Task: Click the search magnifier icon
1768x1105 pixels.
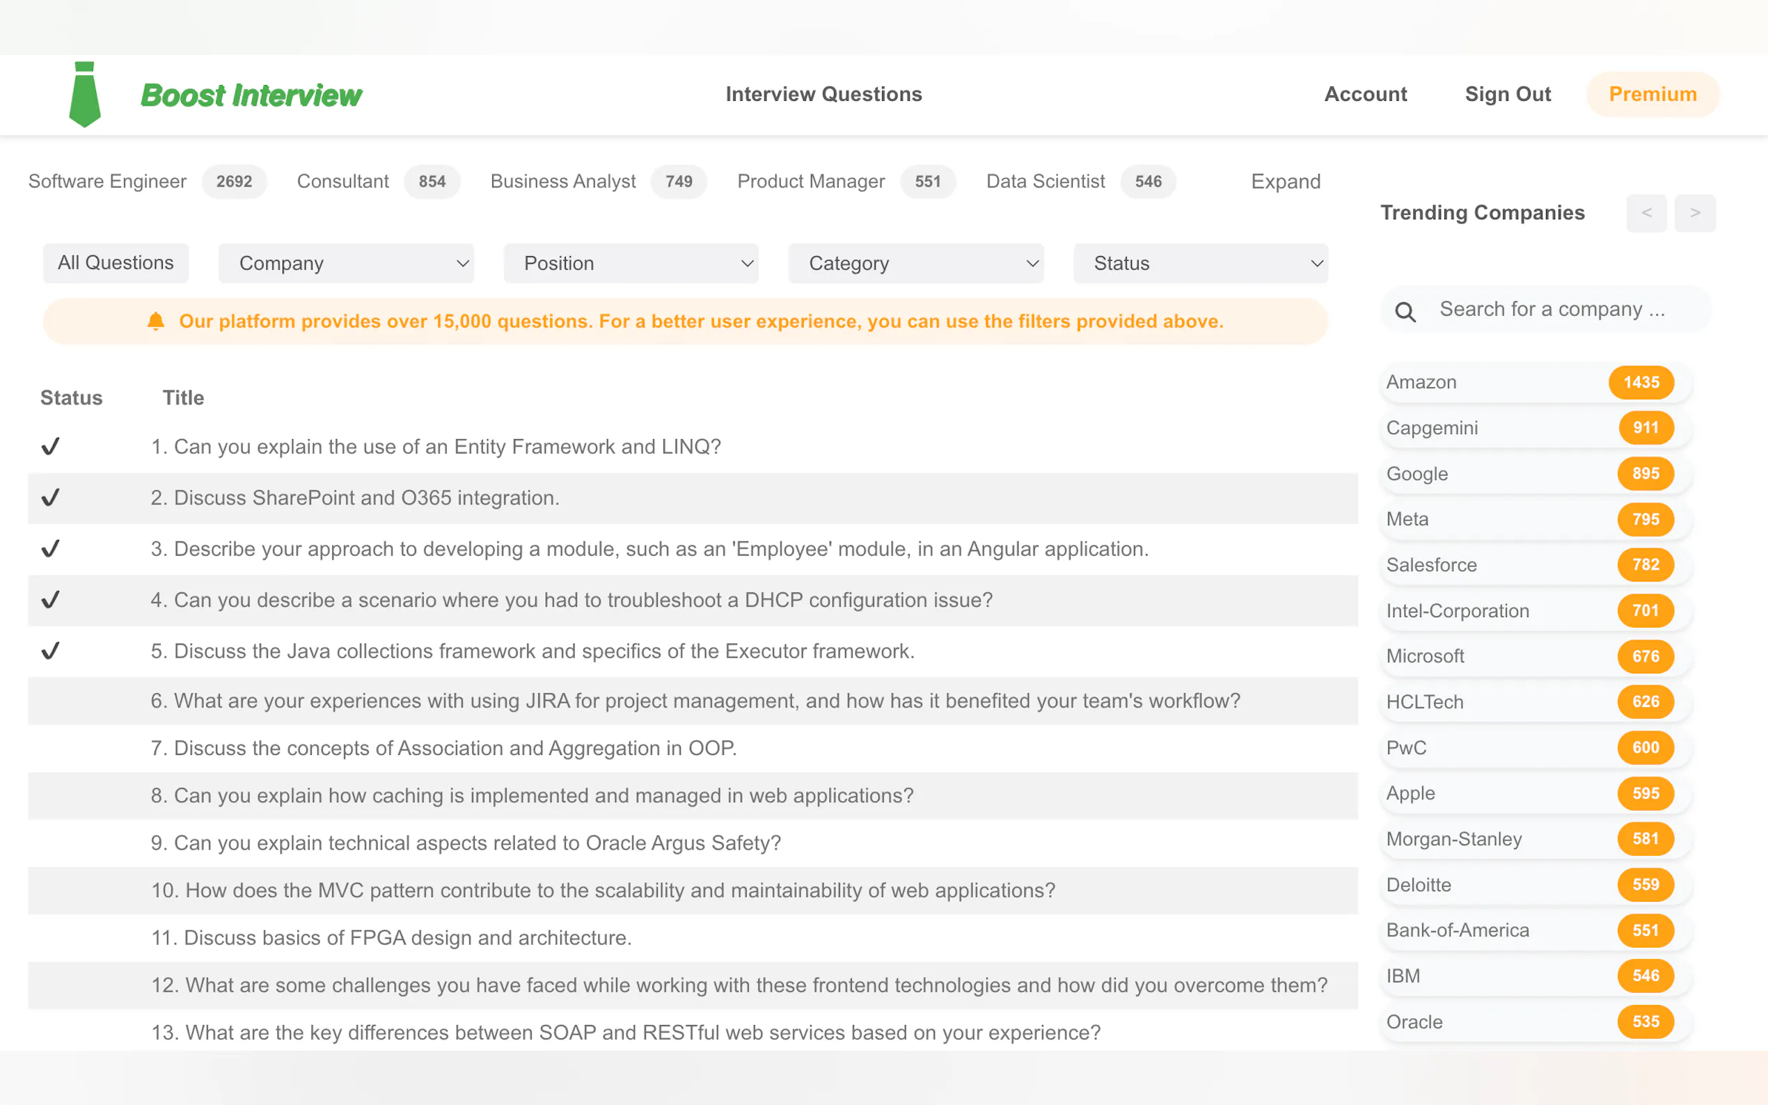Action: pos(1405,312)
